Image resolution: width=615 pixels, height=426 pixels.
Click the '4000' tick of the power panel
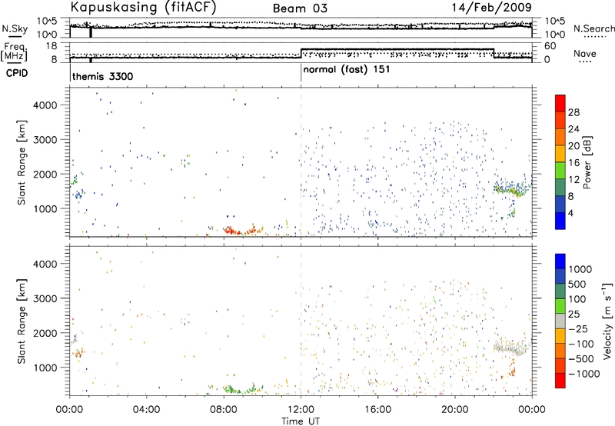[x=45, y=105]
